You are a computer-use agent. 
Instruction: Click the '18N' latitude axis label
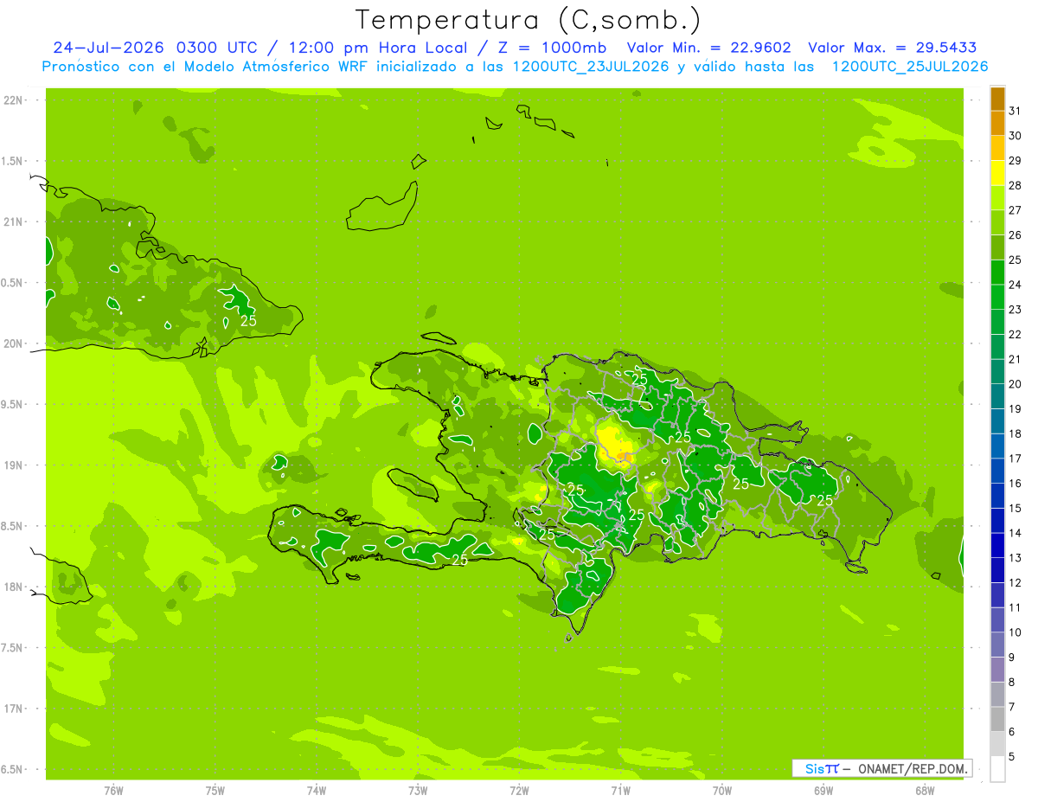[x=14, y=587]
